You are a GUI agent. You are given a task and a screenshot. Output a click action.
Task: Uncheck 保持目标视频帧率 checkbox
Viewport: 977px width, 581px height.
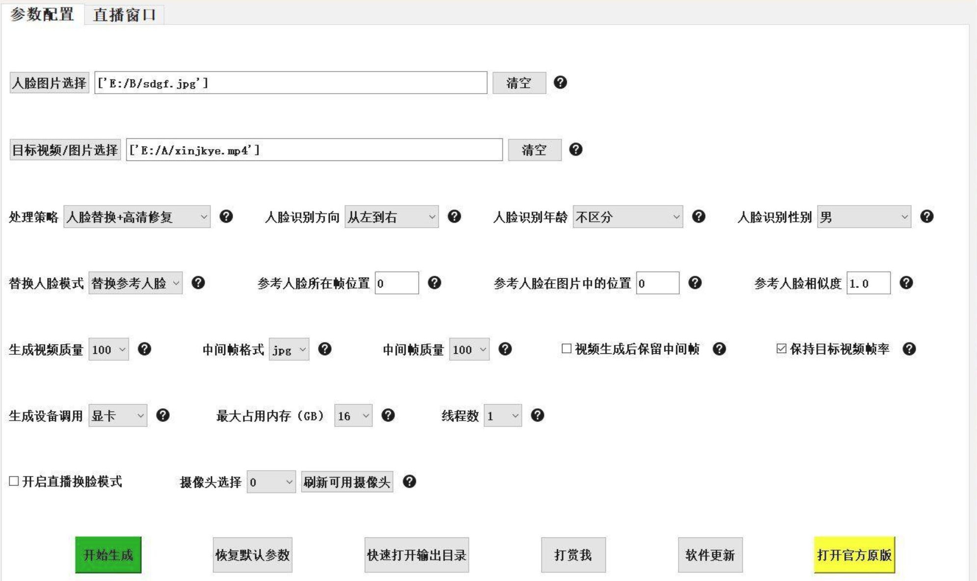[x=781, y=349]
